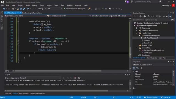
Task: Expand External Dependencies node
Action: tap(137, 31)
